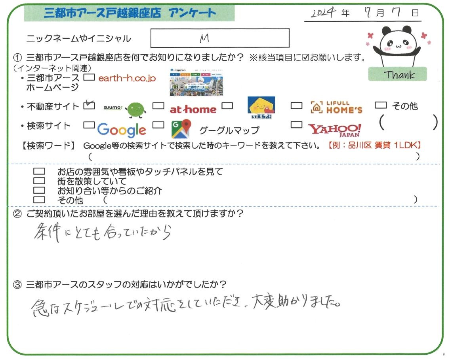Click question ② about the room choice reason
This screenshot has width=450, height=359.
[128, 214]
